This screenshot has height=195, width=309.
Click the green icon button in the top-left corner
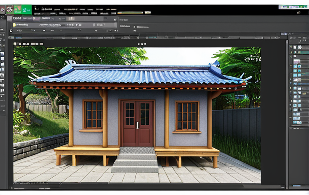[26, 10]
